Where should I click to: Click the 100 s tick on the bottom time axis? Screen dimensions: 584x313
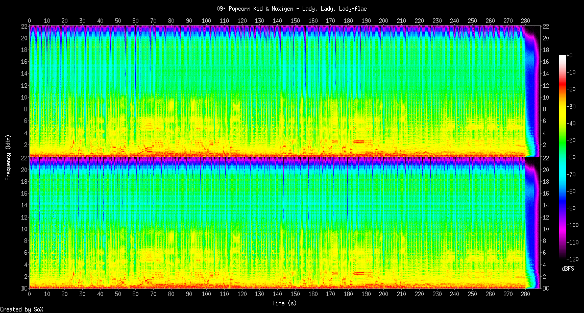pos(206,295)
